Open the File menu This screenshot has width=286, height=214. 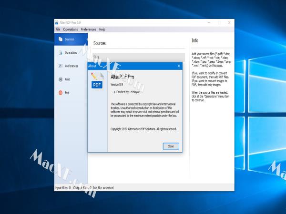58,29
